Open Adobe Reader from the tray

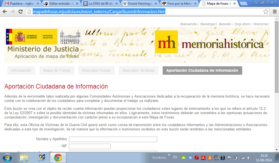coord(197,157)
